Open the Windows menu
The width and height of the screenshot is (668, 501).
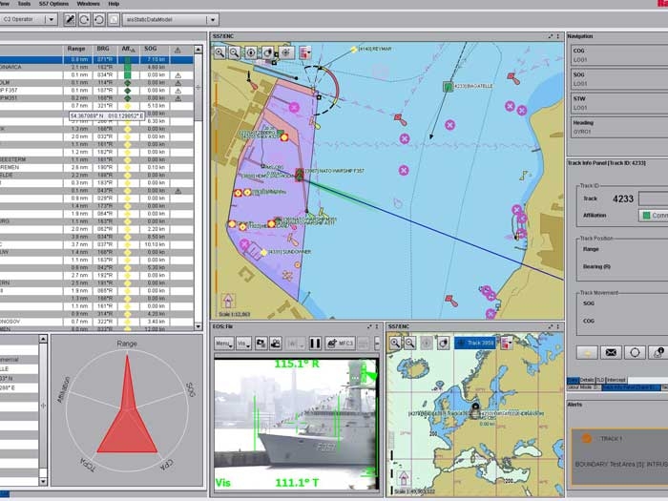(x=88, y=4)
